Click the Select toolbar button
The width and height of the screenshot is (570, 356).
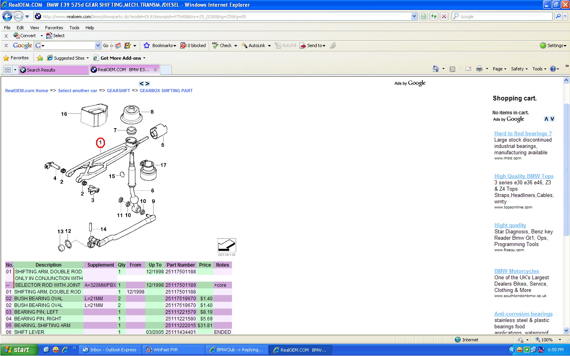coord(55,36)
